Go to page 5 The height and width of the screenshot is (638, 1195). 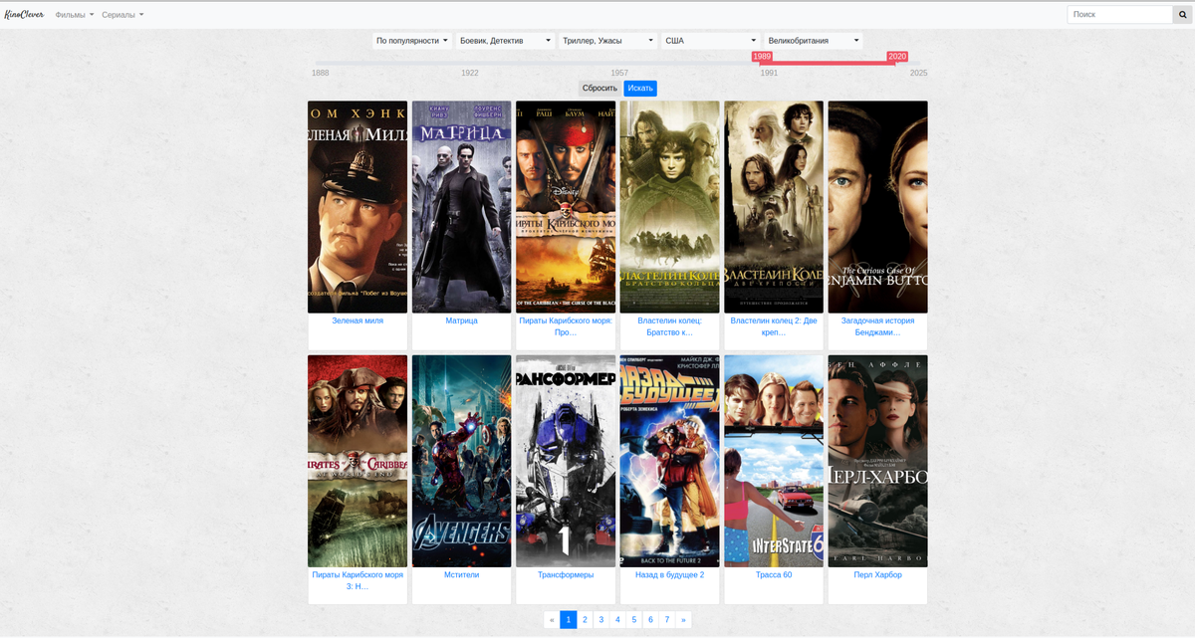[x=634, y=619]
